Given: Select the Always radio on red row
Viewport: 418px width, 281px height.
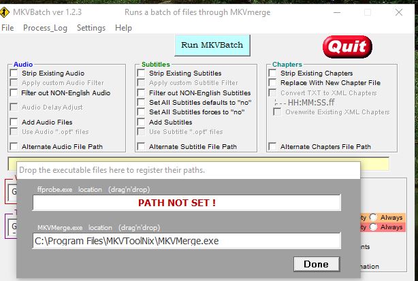Looking at the screenshot, I should click(373, 227).
